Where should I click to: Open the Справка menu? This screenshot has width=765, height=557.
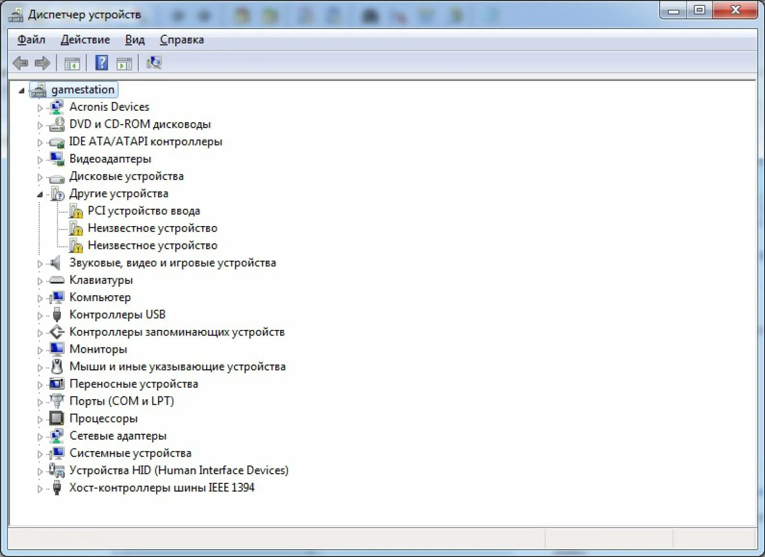click(x=182, y=40)
